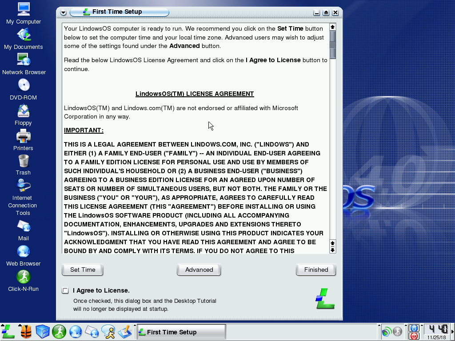Select First Time Setup in the taskbar
The width and height of the screenshot is (455, 341).
click(181, 332)
